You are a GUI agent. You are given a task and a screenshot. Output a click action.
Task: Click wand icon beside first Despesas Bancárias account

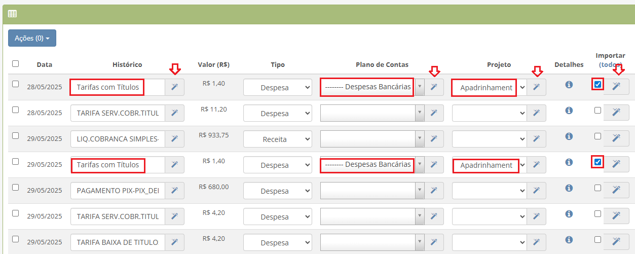434,87
